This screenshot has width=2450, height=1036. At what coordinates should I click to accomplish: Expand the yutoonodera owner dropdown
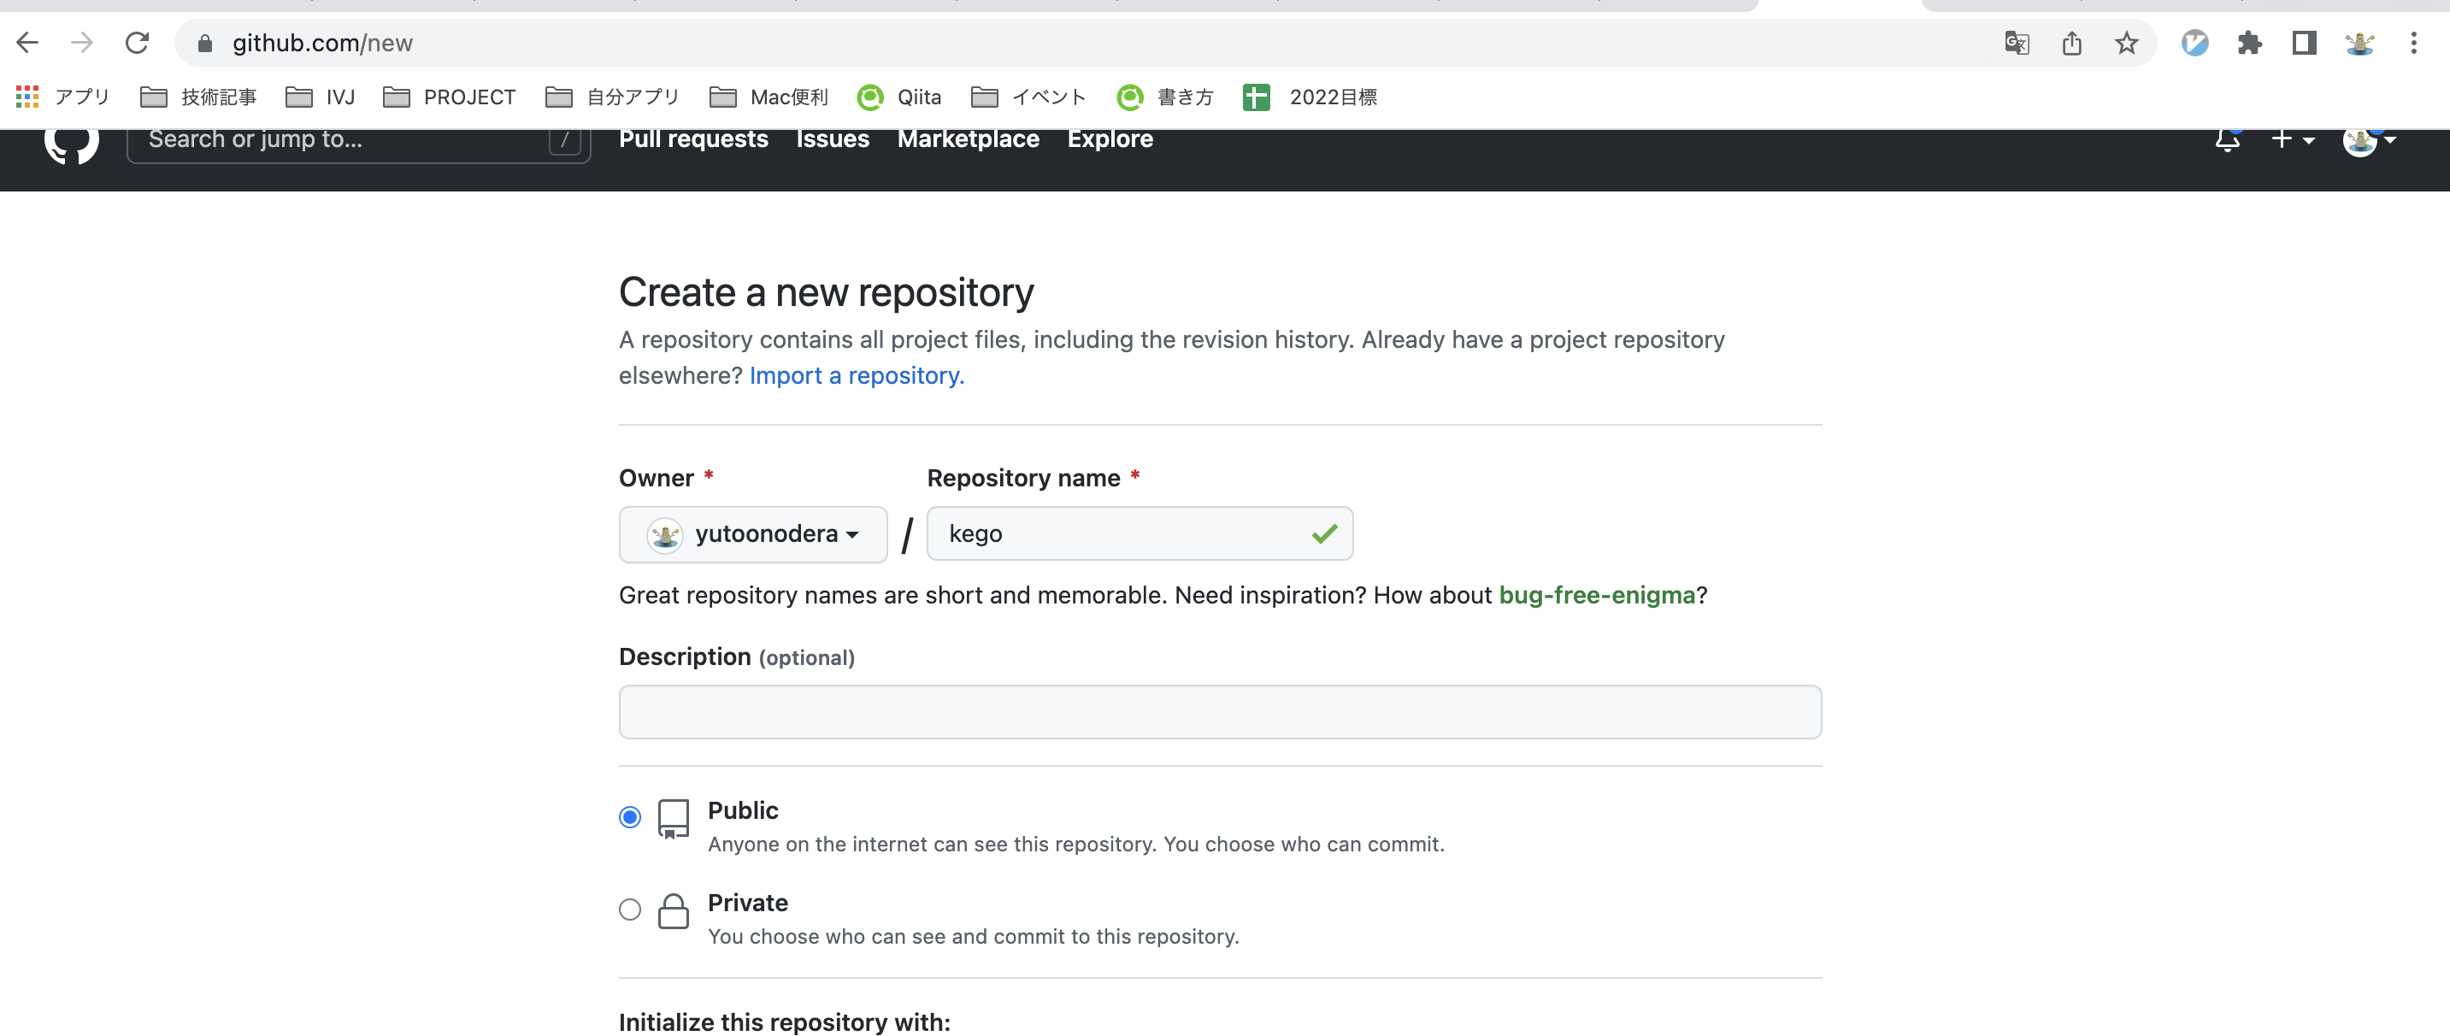[x=753, y=534]
